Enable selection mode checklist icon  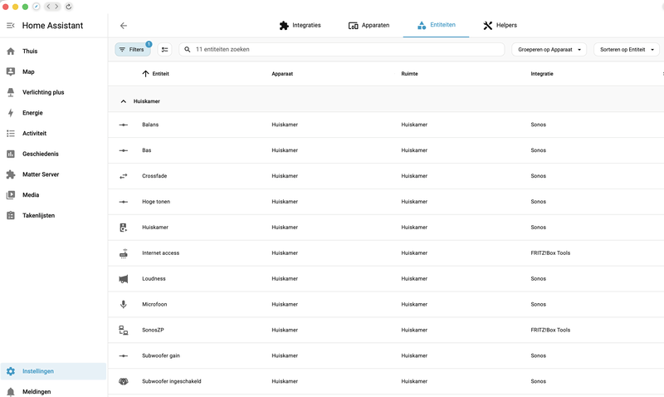tap(164, 50)
